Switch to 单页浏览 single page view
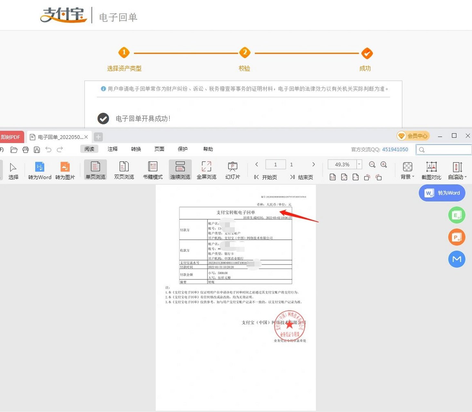 pos(95,170)
